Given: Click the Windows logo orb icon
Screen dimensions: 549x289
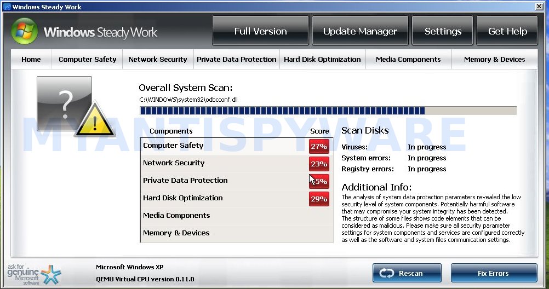Looking at the screenshot, I should point(24,31).
